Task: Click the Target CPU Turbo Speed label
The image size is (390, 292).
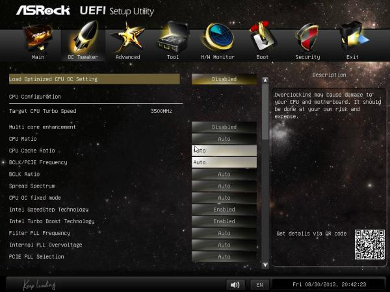Action: coord(42,111)
